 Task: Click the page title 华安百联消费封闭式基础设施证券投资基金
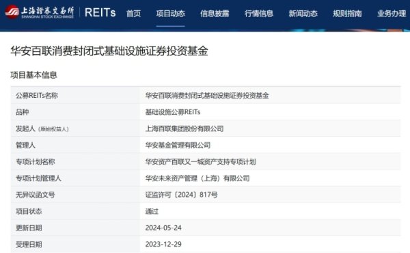pos(109,51)
